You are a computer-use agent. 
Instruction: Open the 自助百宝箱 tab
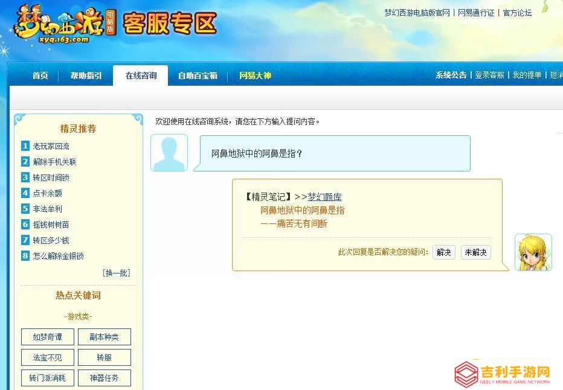(x=198, y=75)
